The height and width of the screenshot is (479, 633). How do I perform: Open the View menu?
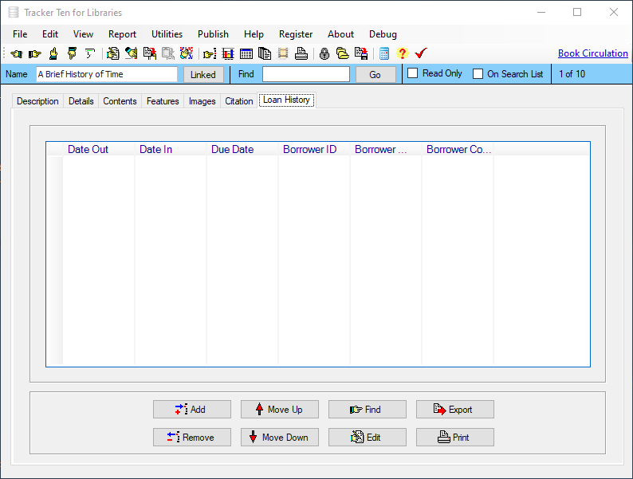pos(83,34)
